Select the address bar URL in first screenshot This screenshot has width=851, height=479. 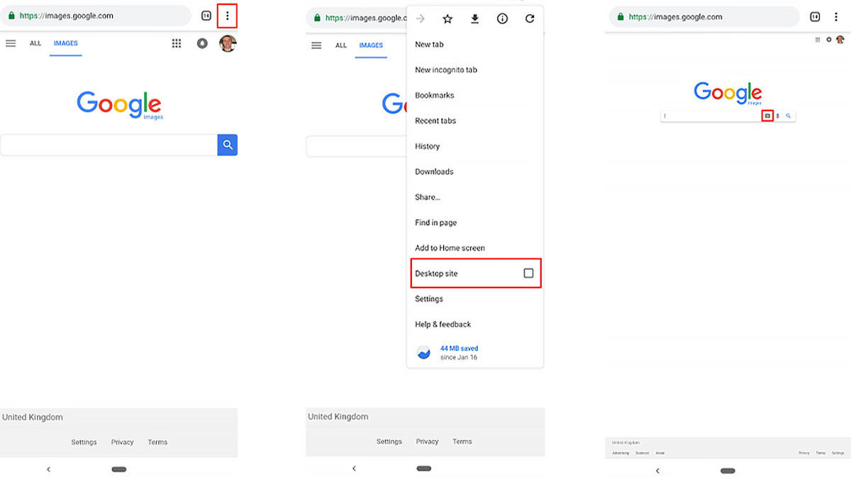66,16
